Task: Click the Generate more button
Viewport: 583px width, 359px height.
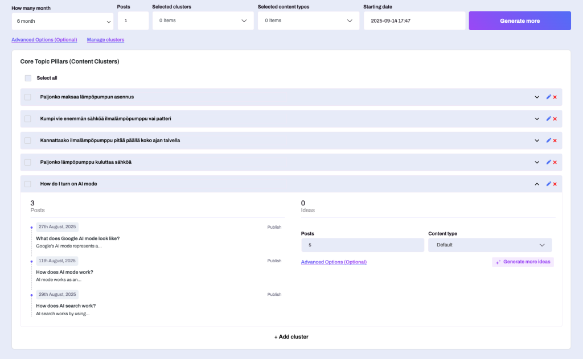Action: tap(520, 21)
